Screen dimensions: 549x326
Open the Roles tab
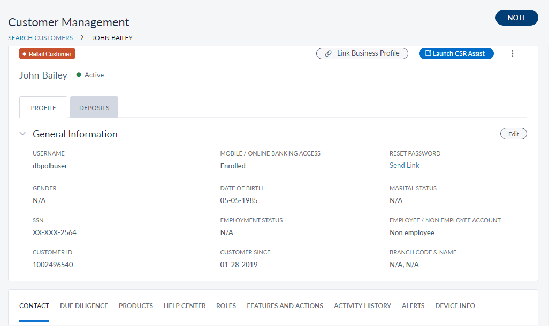click(226, 306)
